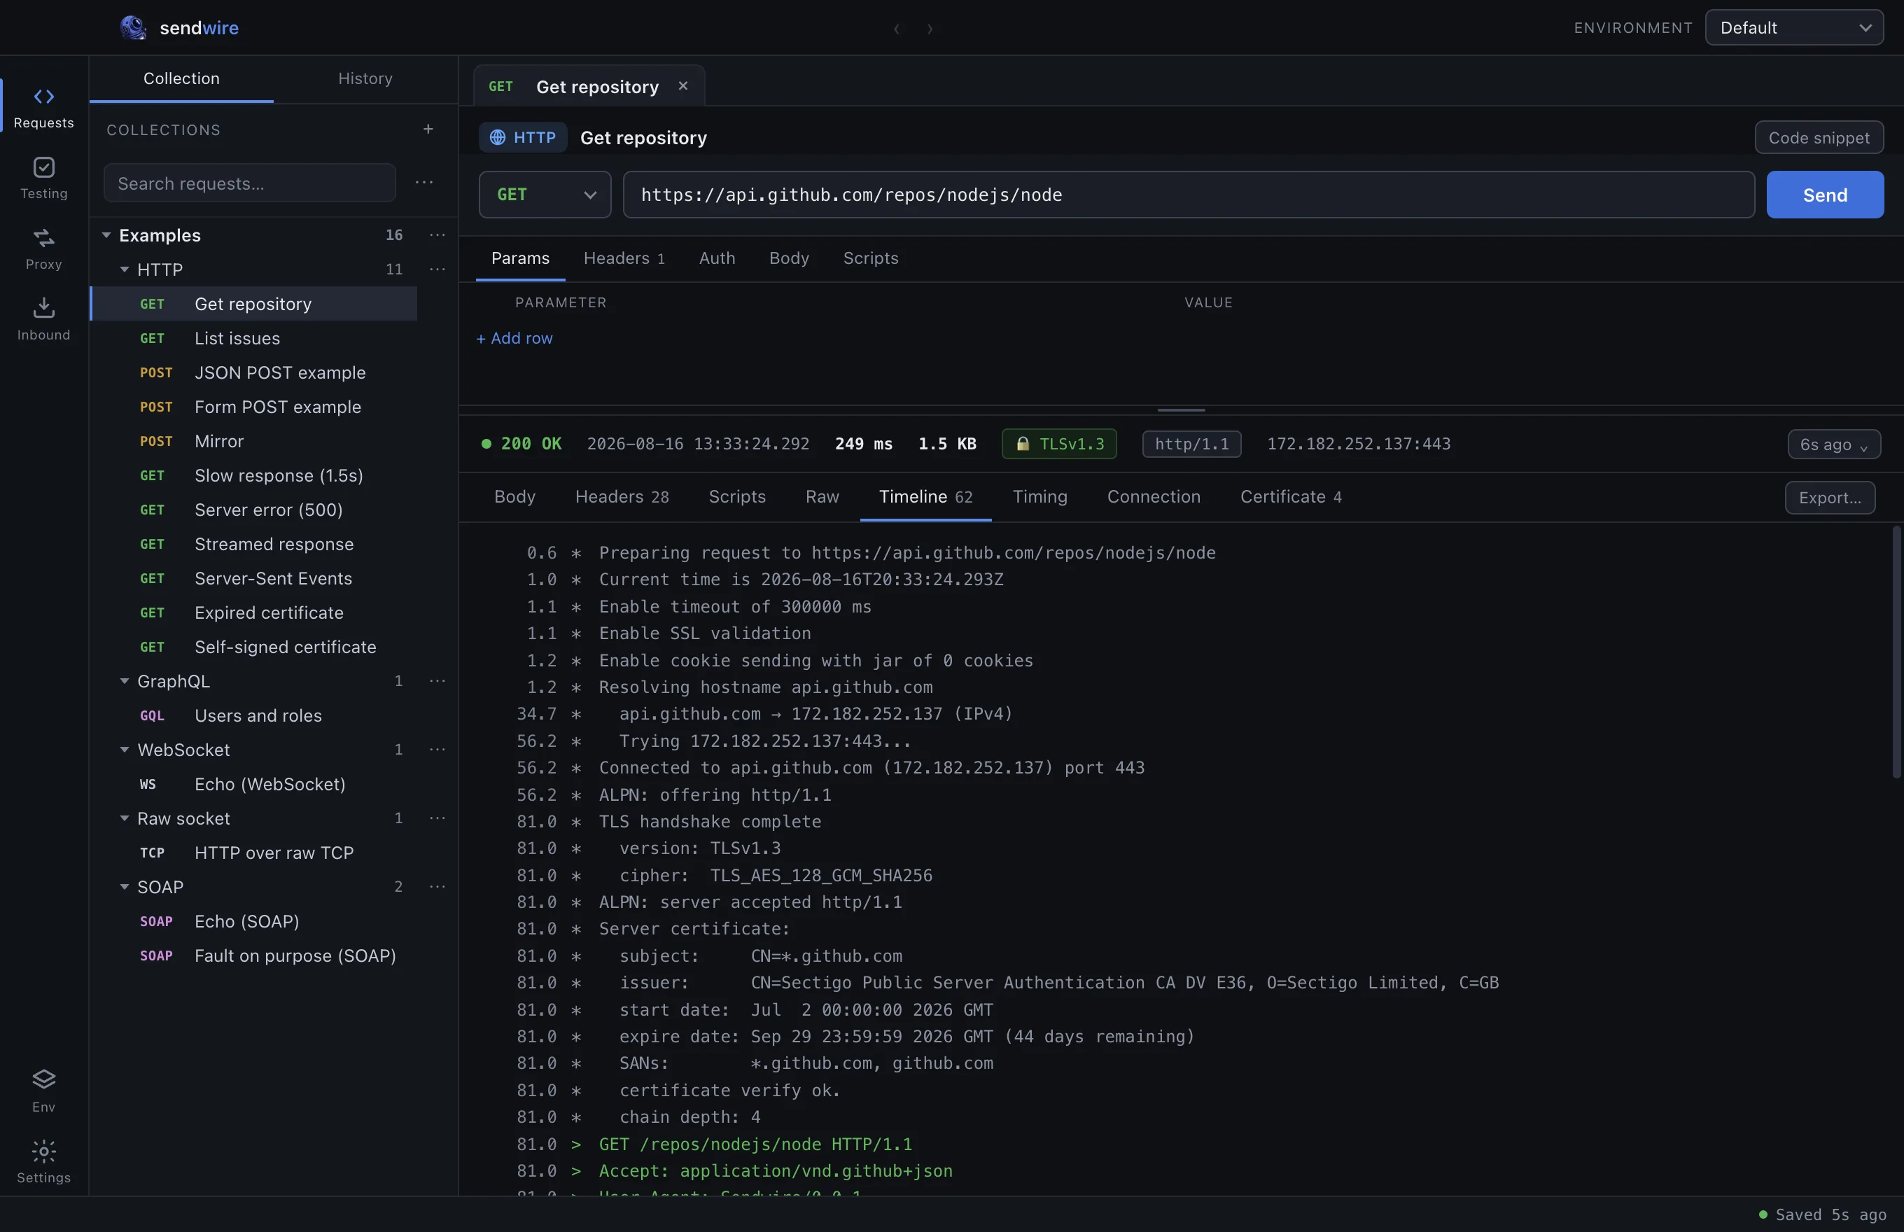Open the Proxy sidebar icon
Image resolution: width=1904 pixels, height=1232 pixels.
(44, 237)
